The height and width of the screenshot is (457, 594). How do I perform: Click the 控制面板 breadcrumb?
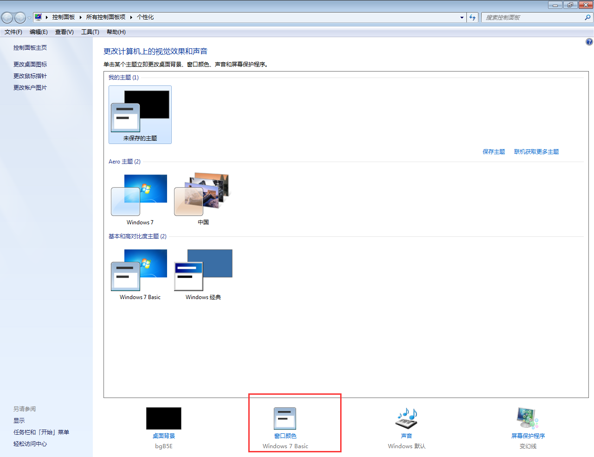64,17
